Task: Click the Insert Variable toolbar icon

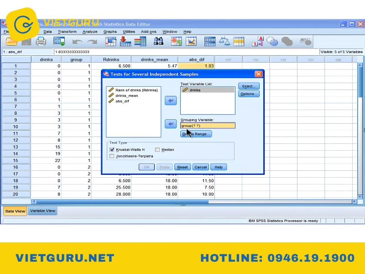Action: click(191, 42)
